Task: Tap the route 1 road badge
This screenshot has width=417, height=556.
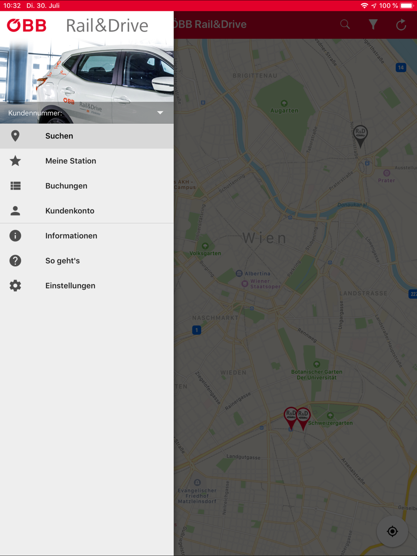Action: click(197, 330)
